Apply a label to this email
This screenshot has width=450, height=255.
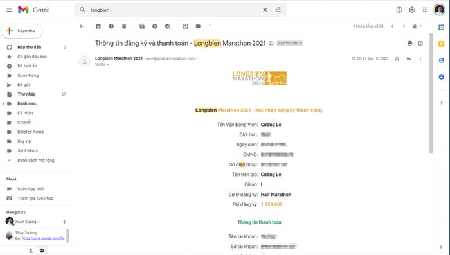point(198,26)
